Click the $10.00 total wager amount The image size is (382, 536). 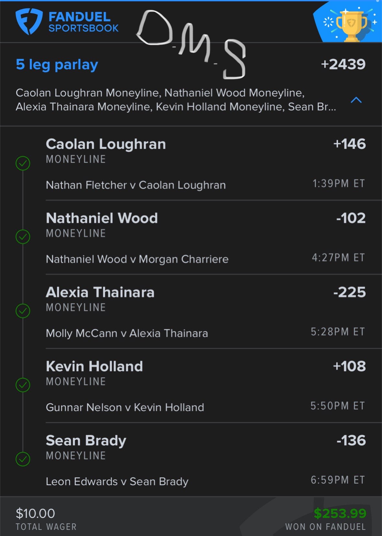tap(35, 514)
